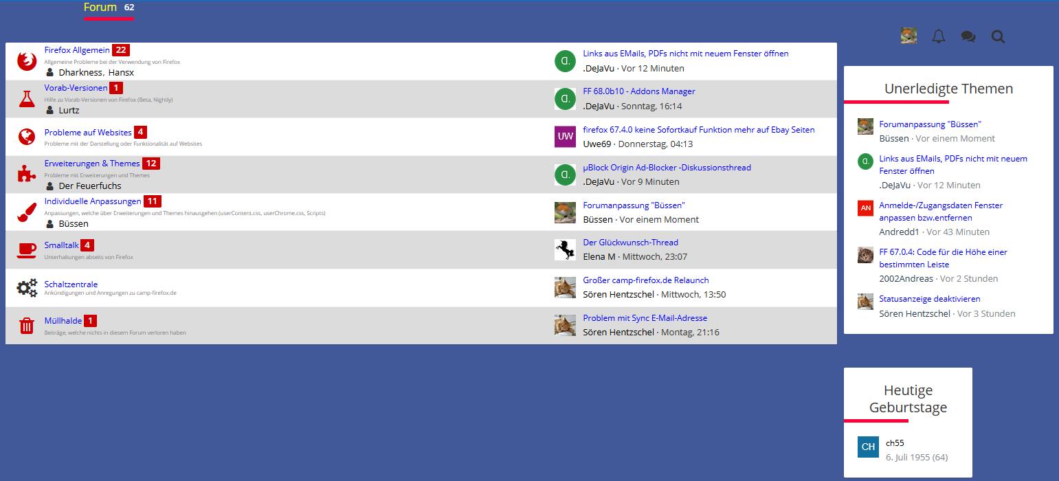Open sidebar thread Anmelde-/Zugangsdaten Fenster anpassen
Image resolution: width=1059 pixels, height=481 pixels.
tap(941, 212)
